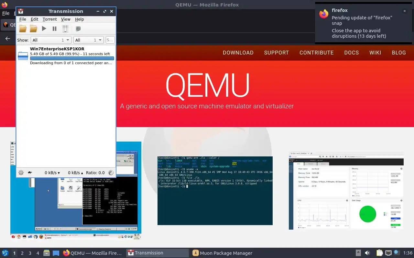414x258 pixels.
Task: Switch to workspace 2
Action: pos(22,253)
